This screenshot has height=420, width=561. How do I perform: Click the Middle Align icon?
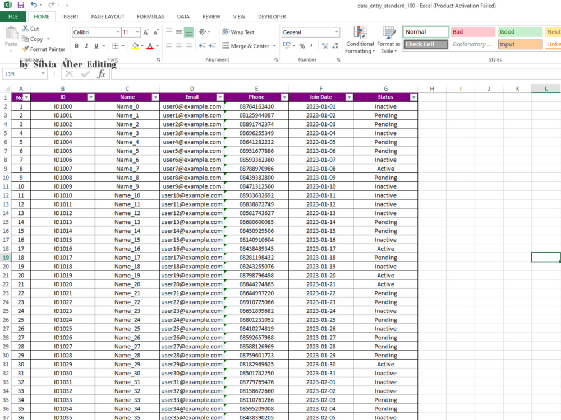179,32
